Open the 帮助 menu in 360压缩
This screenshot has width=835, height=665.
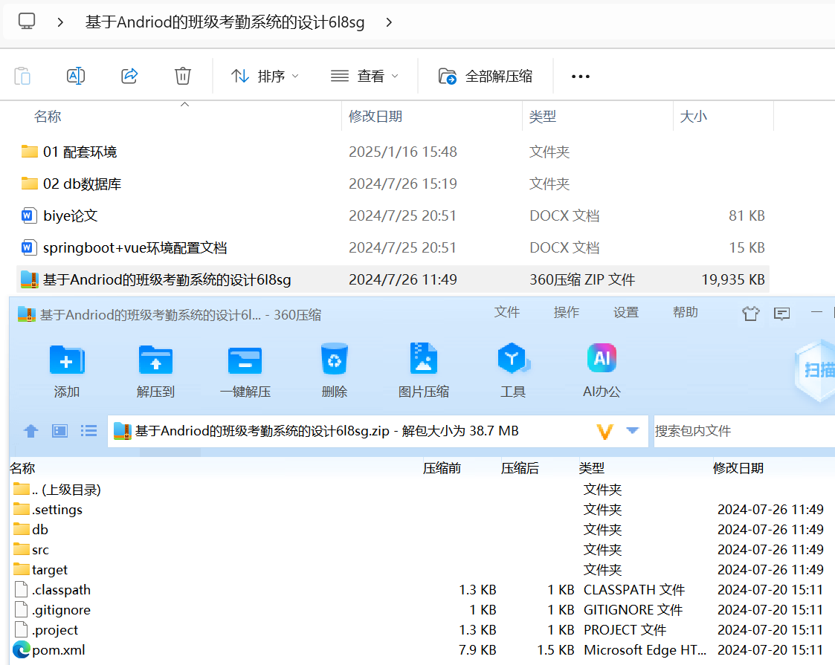686,312
